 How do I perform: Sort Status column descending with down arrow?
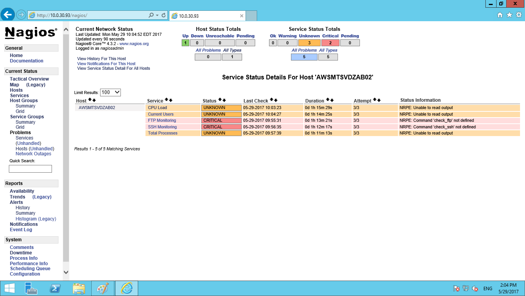point(224,100)
